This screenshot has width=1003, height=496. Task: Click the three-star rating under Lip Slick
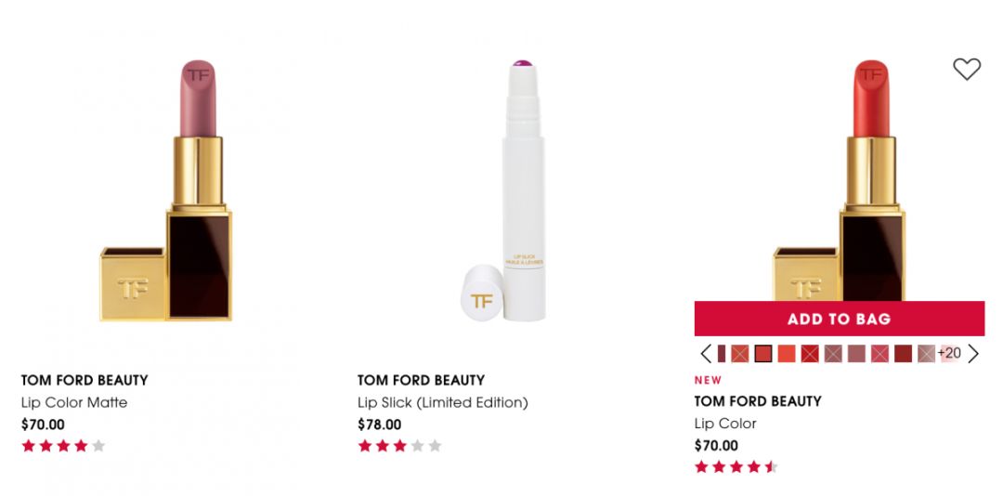tap(399, 446)
